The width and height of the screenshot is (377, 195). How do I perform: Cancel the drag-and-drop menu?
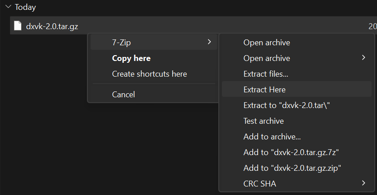tap(123, 95)
